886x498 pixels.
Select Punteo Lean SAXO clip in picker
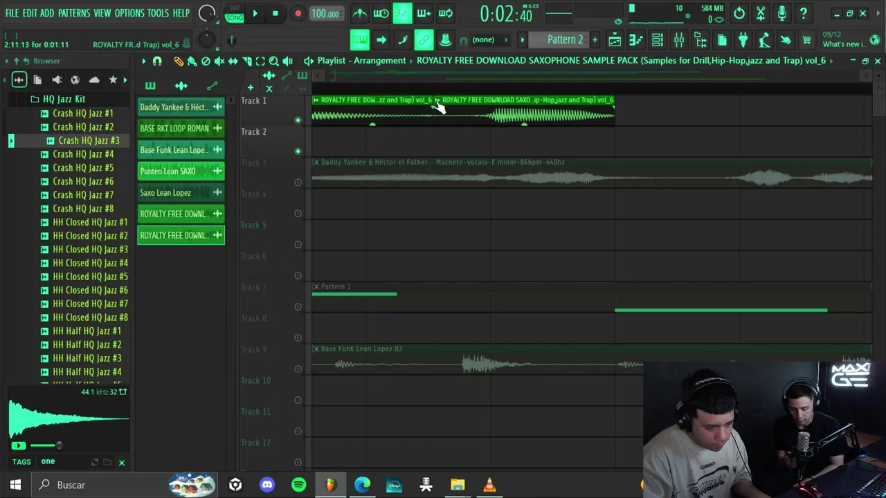pyautogui.click(x=181, y=172)
